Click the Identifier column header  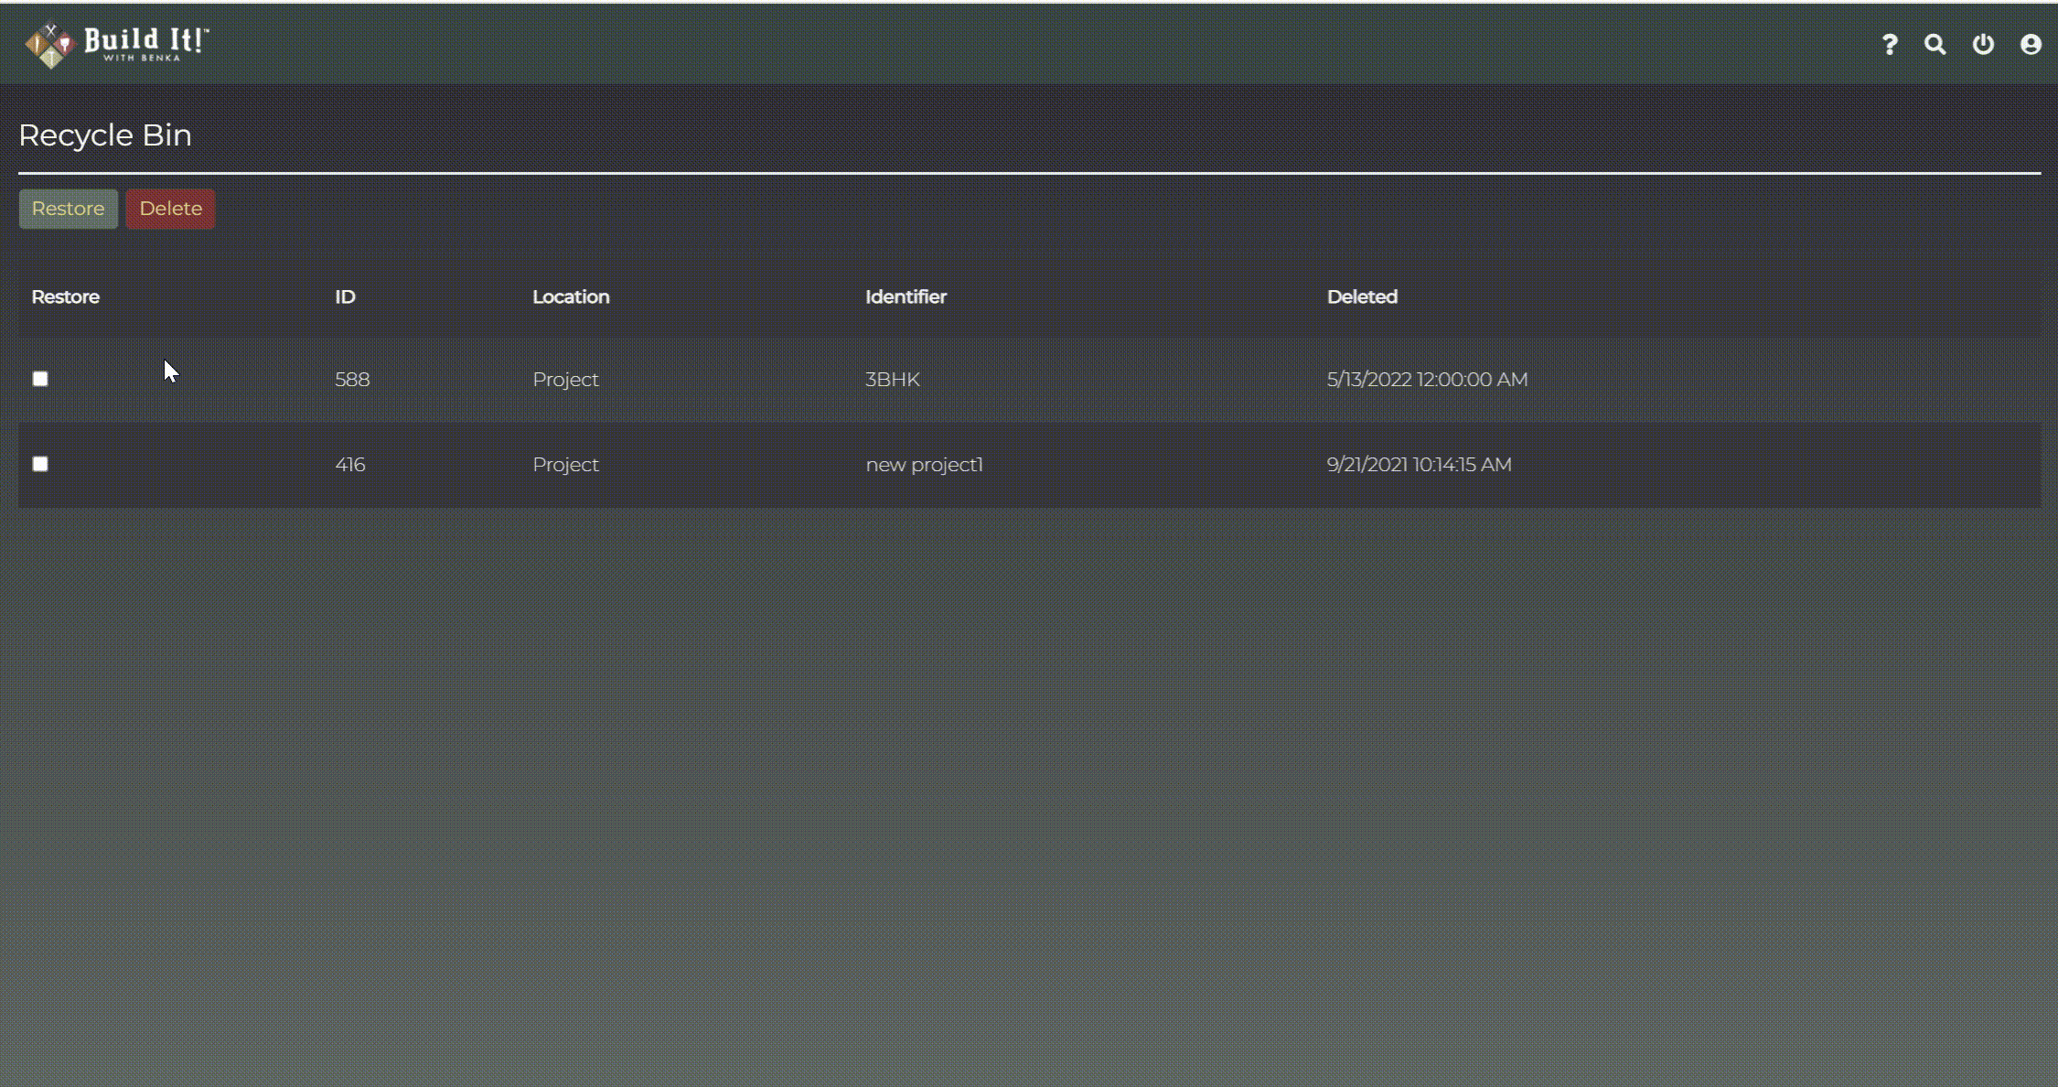point(906,296)
